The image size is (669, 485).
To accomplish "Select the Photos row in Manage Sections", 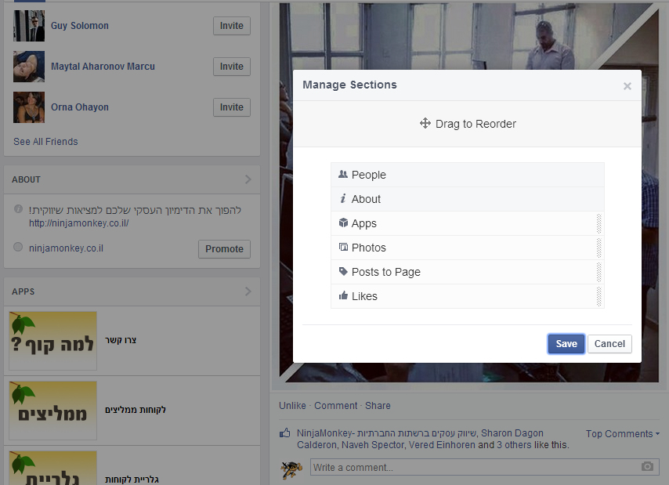I will click(468, 248).
